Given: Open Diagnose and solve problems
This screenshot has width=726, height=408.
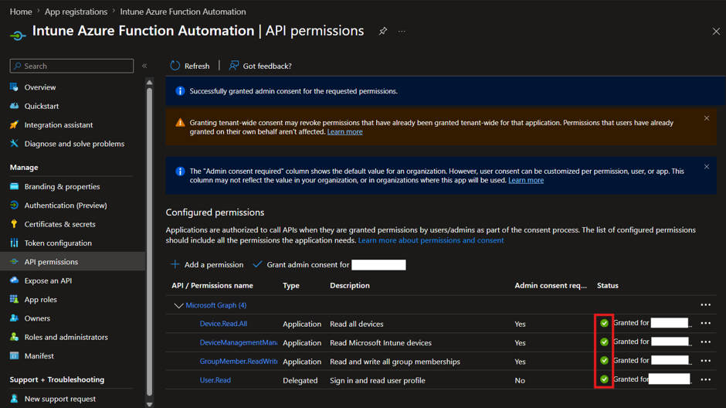Looking at the screenshot, I should pyautogui.click(x=74, y=144).
